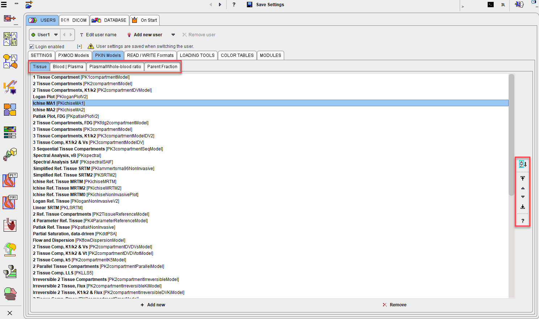Select the Flow and Dispersion model row
This screenshot has height=319, width=539.
tap(270, 240)
